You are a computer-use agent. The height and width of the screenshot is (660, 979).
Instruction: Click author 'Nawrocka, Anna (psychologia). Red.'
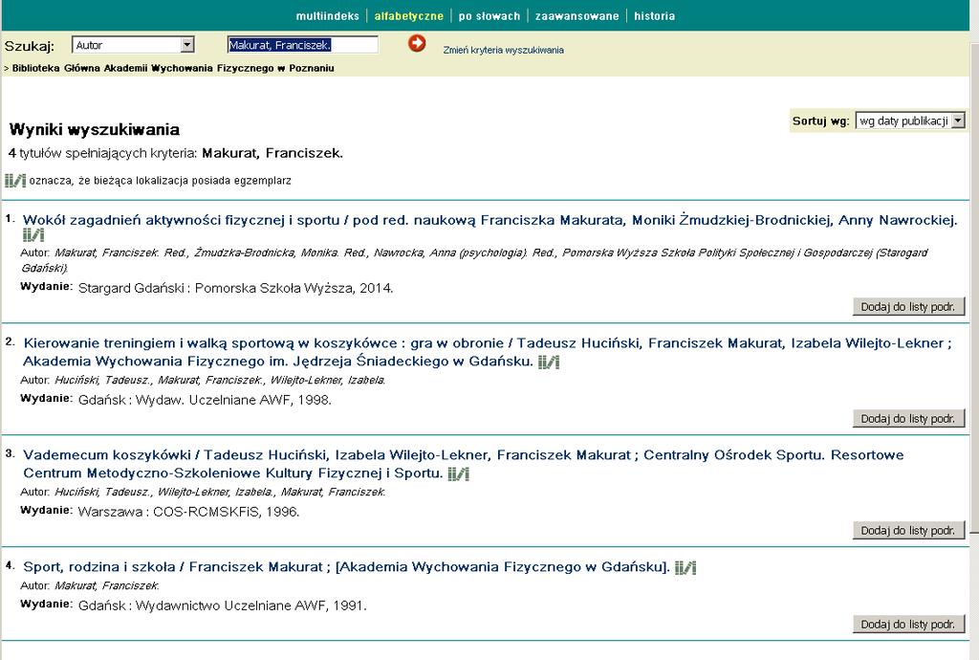click(x=466, y=253)
